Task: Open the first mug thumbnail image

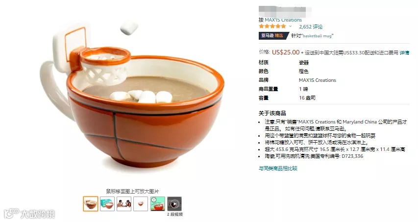Action: [91, 204]
